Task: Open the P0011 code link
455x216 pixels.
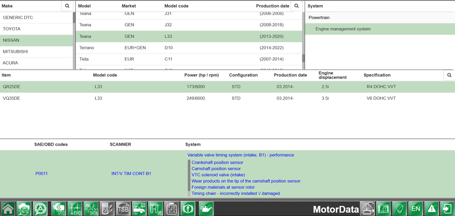Action: pyautogui.click(x=42, y=174)
